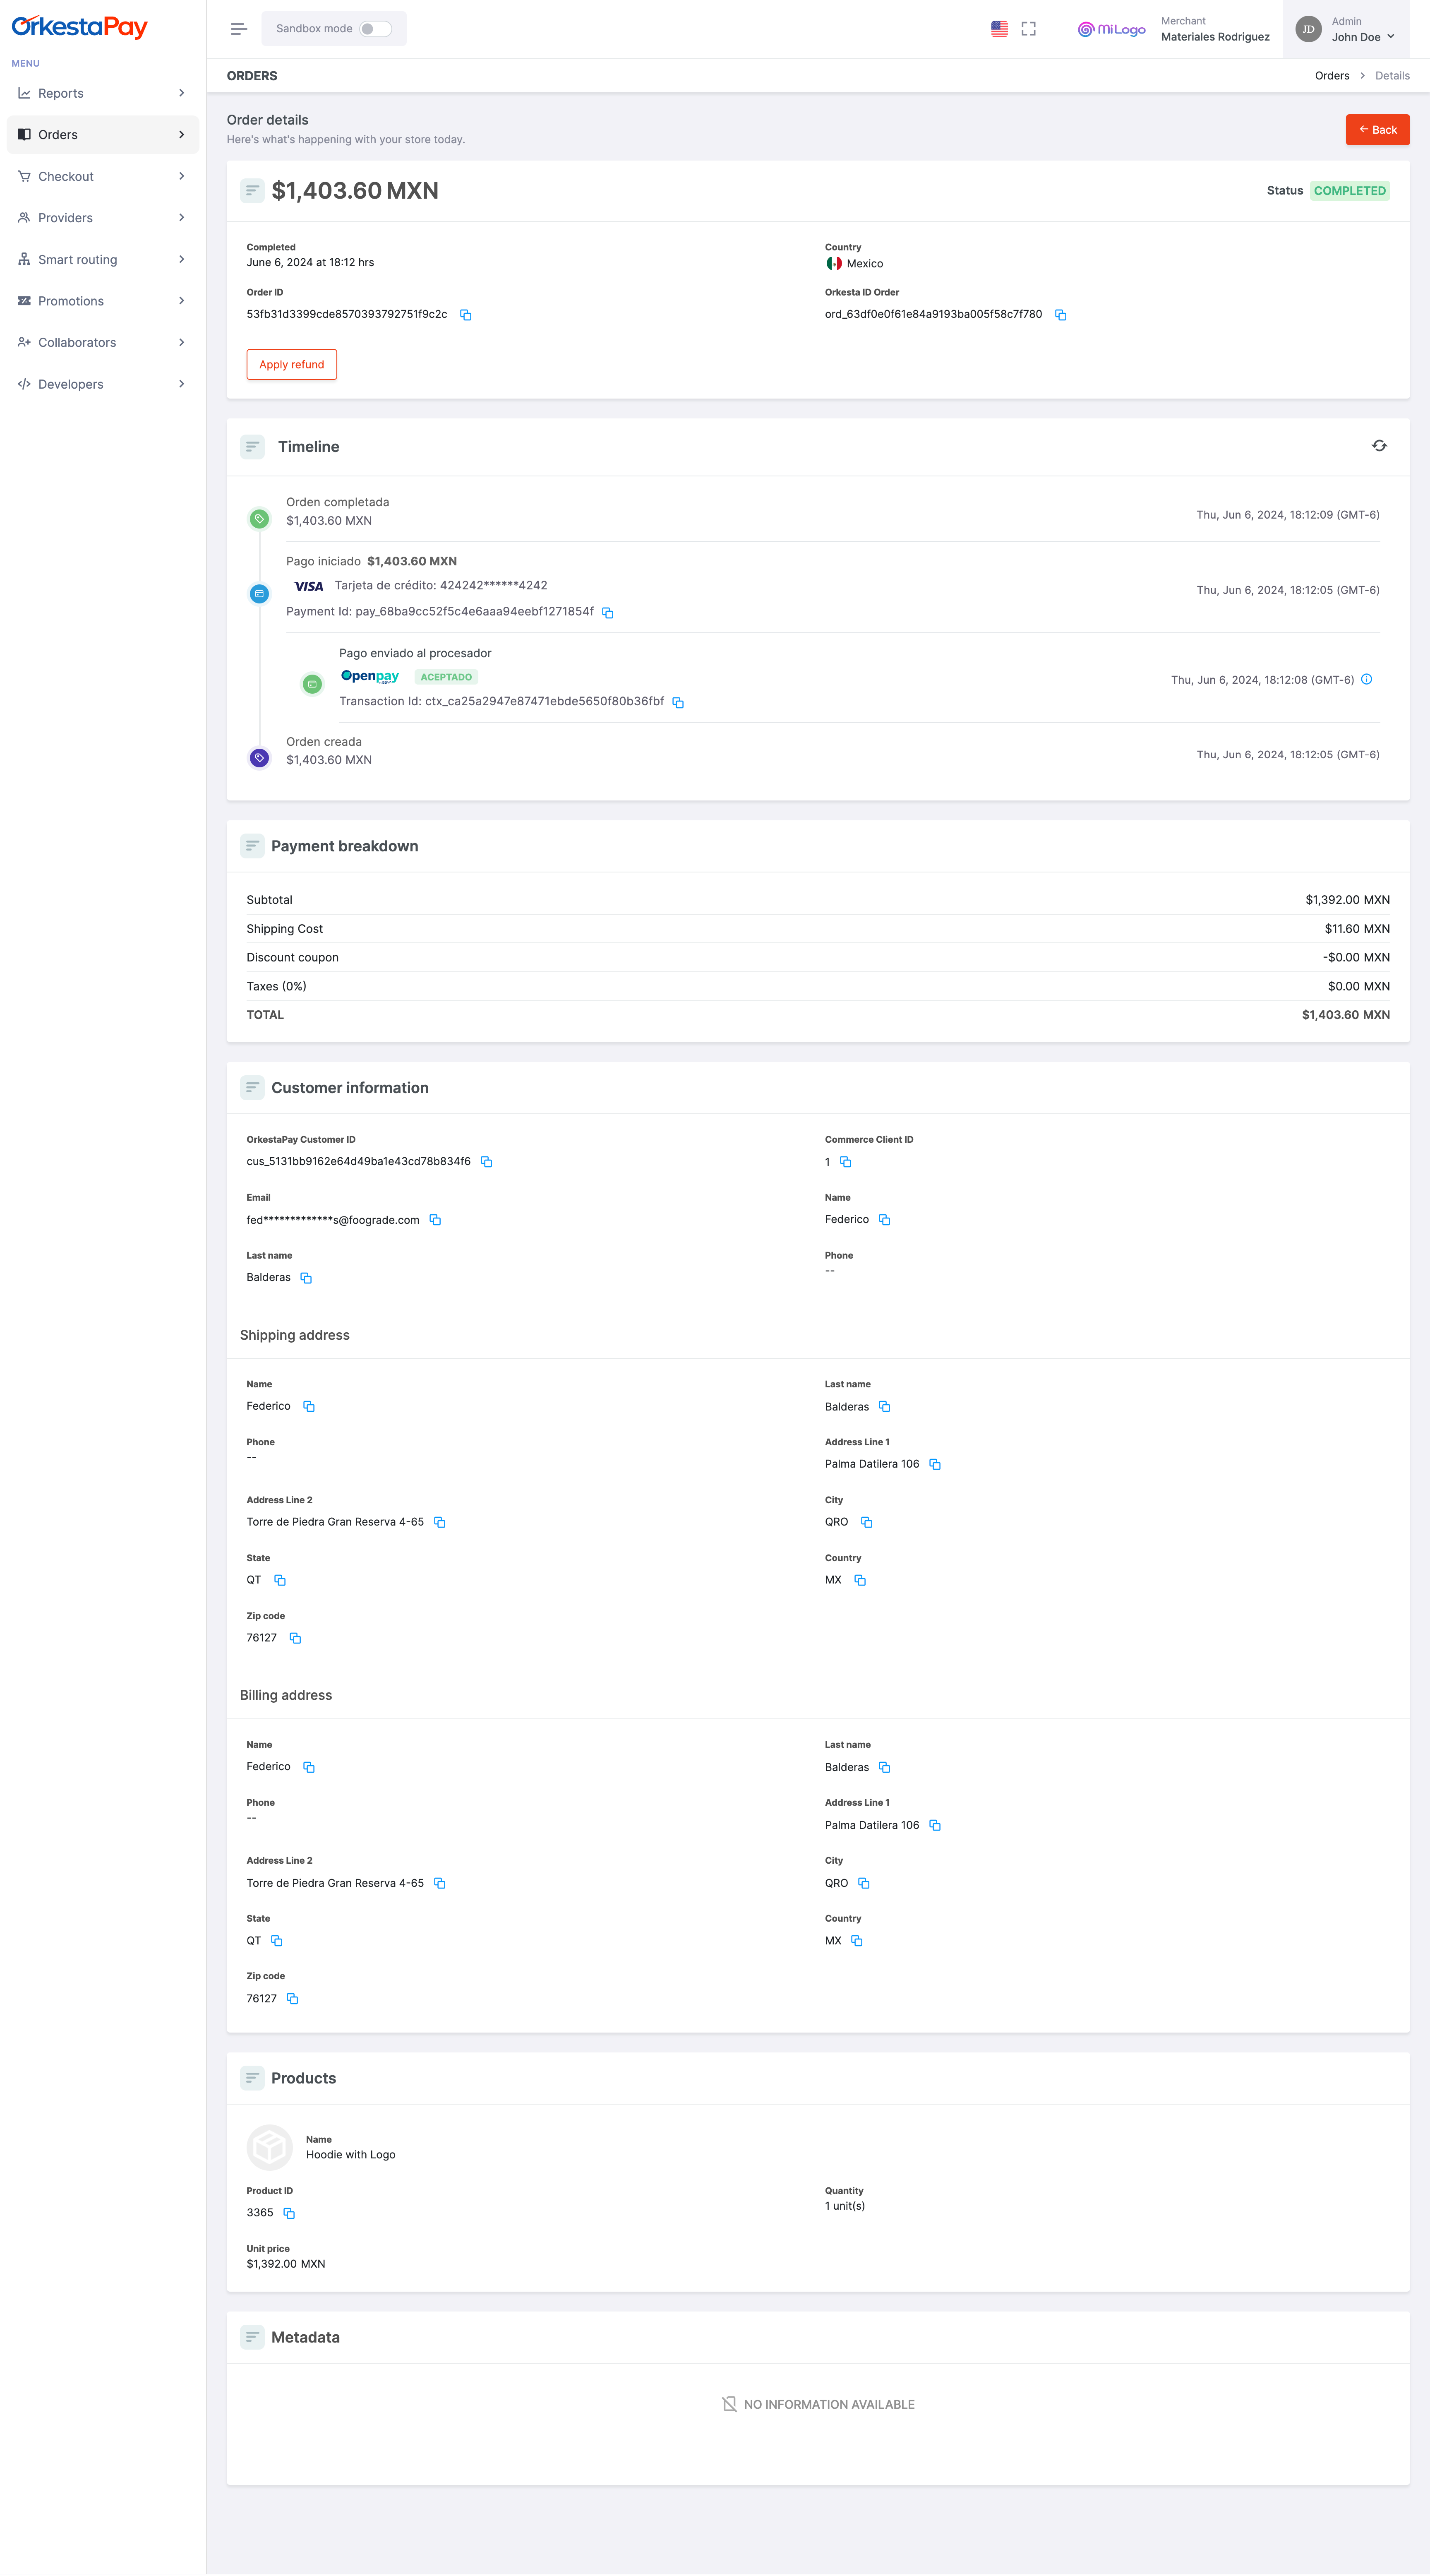Open Promotions menu
Viewport: 1430px width, 2576px height.
click(x=102, y=301)
